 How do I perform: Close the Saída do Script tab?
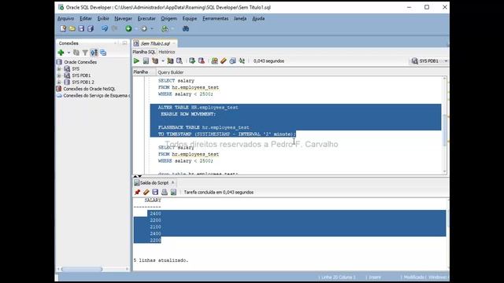pos(173,182)
